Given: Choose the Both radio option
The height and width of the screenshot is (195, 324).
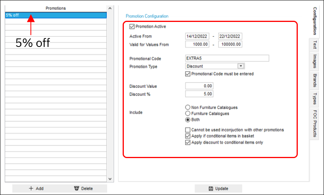Looking at the screenshot, I should [188, 120].
